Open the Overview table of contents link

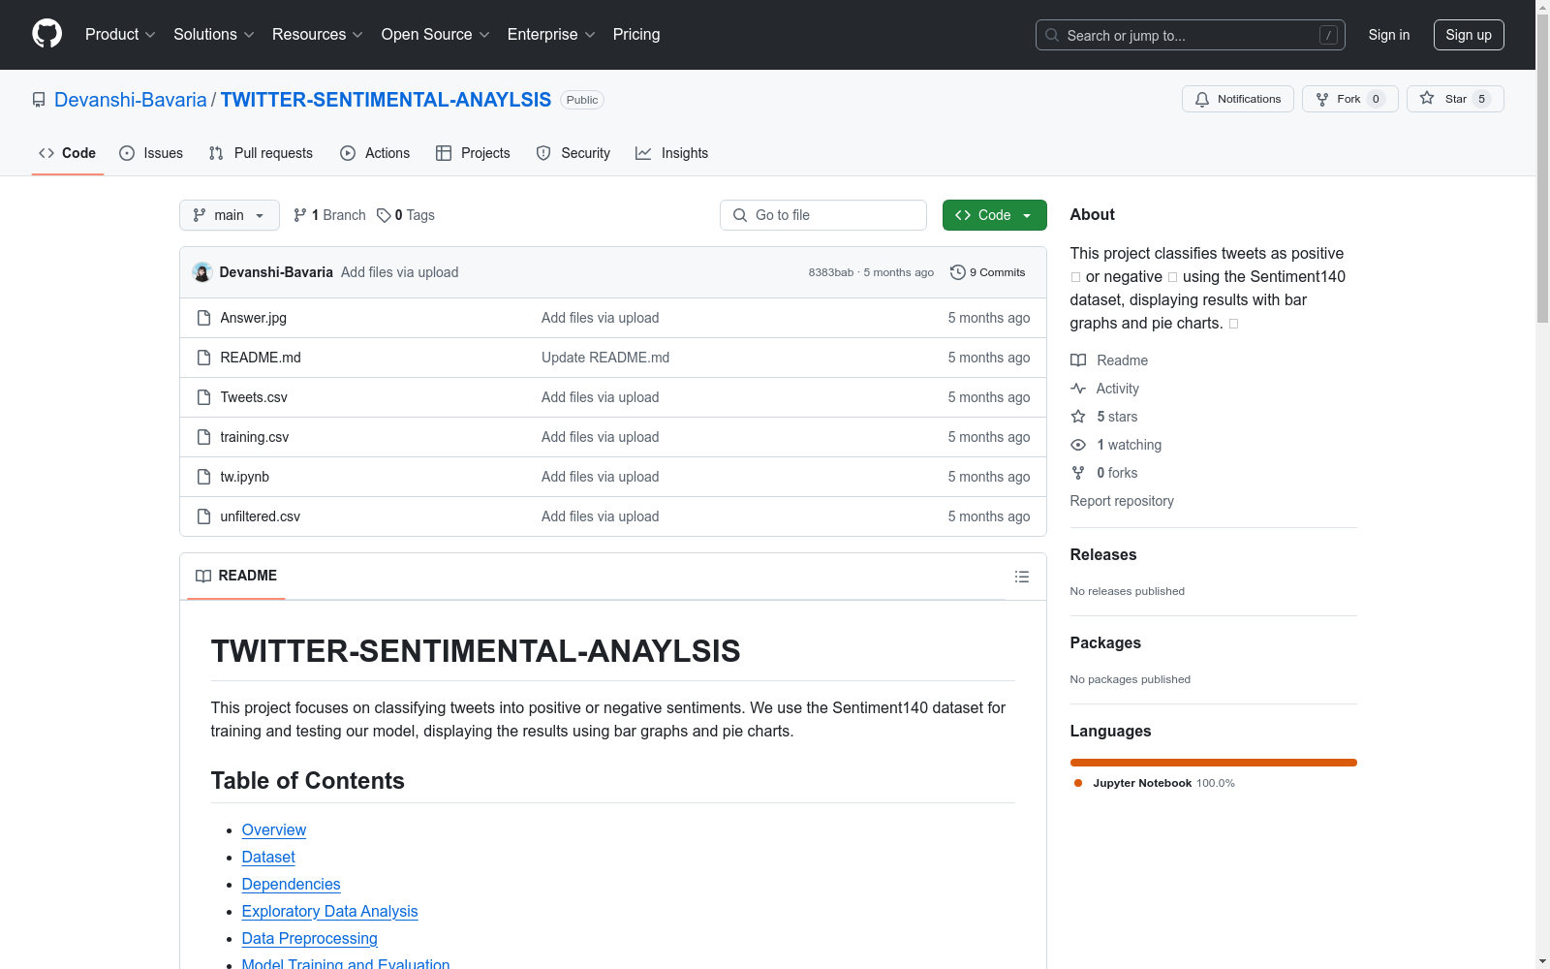(x=274, y=830)
